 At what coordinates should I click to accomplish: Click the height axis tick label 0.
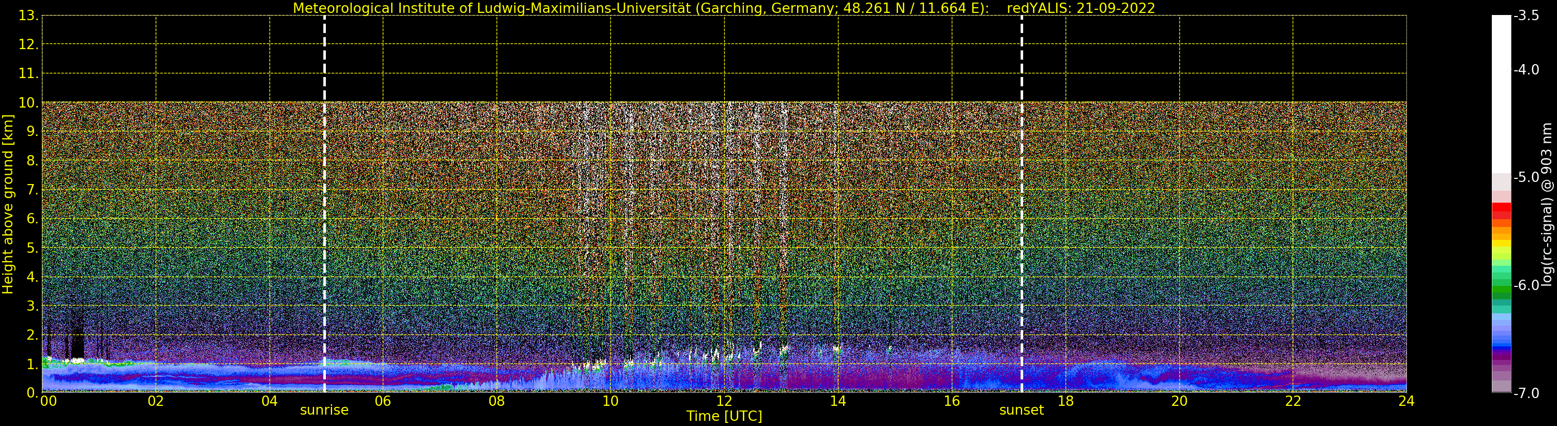[x=32, y=393]
